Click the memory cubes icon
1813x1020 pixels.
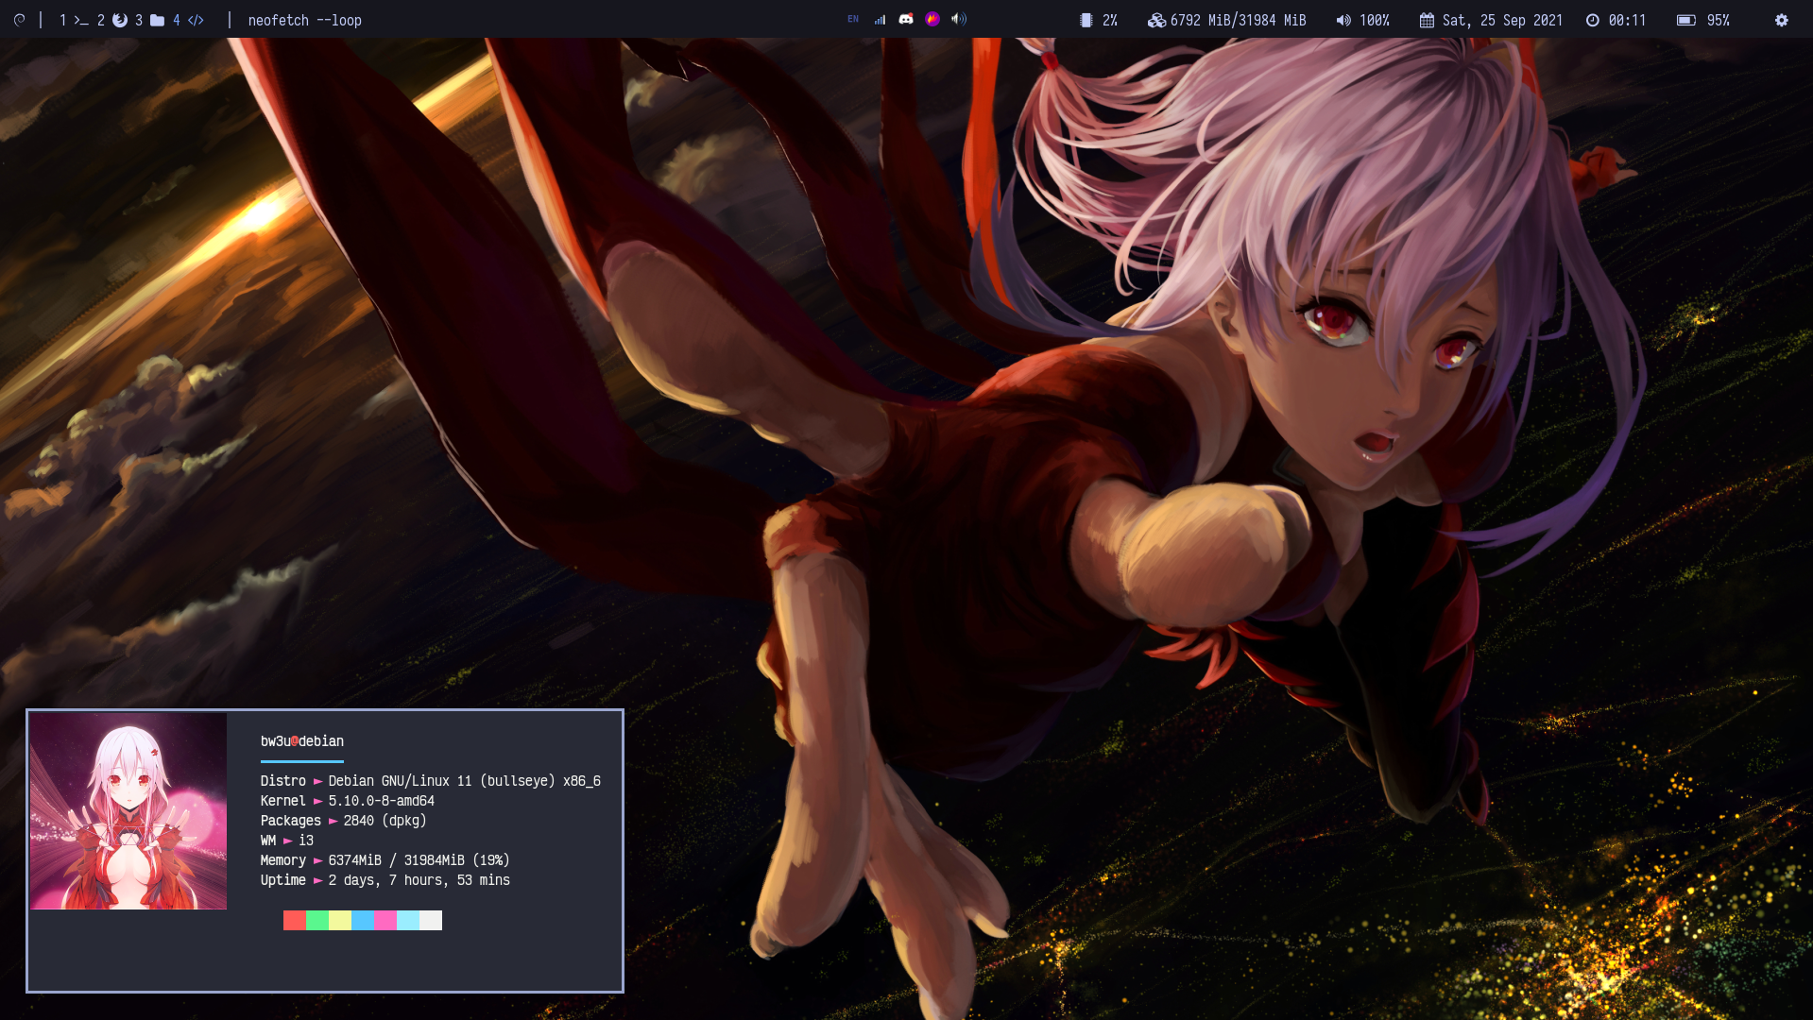coord(1156,20)
